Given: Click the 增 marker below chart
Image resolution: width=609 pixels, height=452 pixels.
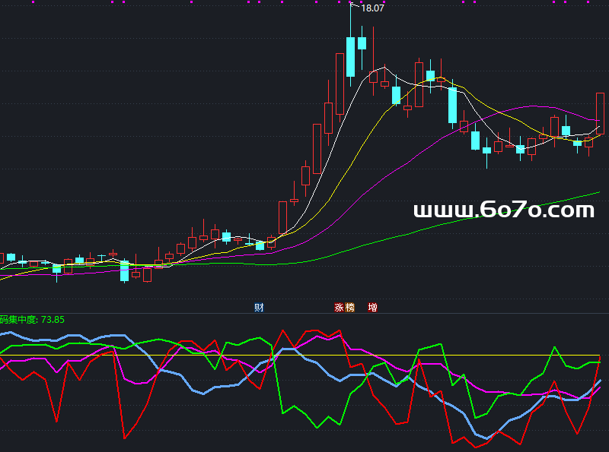Looking at the screenshot, I should [x=373, y=308].
